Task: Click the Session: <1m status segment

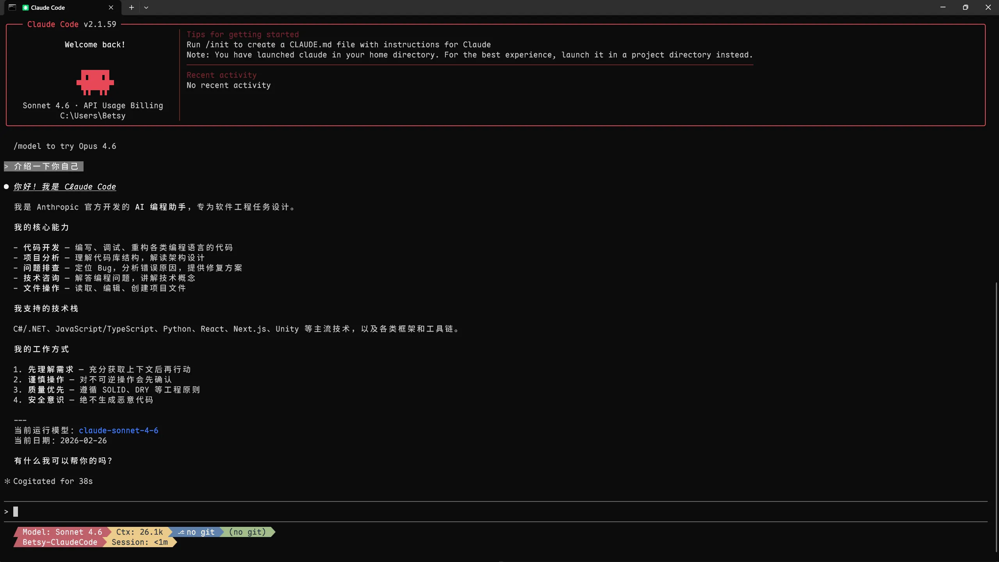Action: [139, 542]
